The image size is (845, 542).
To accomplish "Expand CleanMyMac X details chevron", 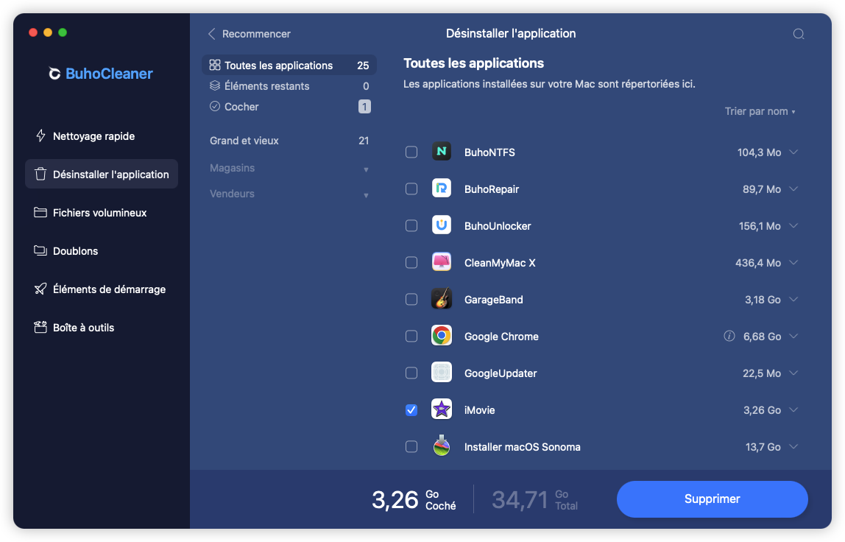I will coord(793,263).
